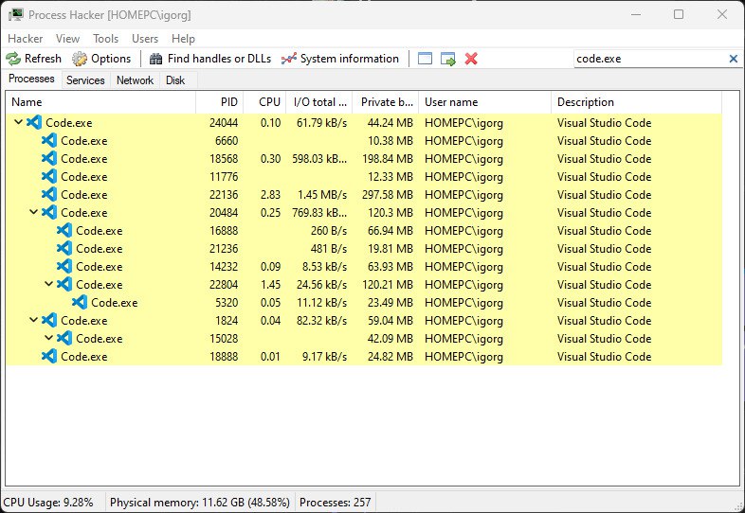Click VS Code icon of PID 20484 row
This screenshot has width=745, height=513.
(x=49, y=212)
